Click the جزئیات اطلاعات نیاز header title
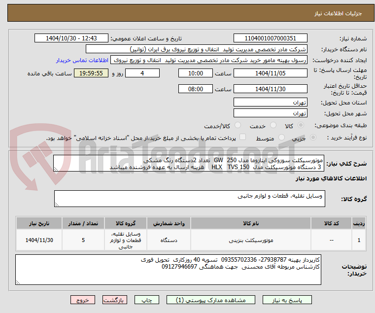The height and width of the screenshot is (313, 375). [338, 13]
